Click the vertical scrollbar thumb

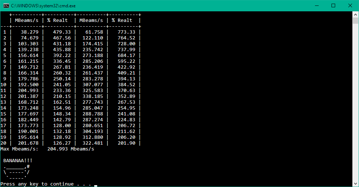(x=355, y=21)
